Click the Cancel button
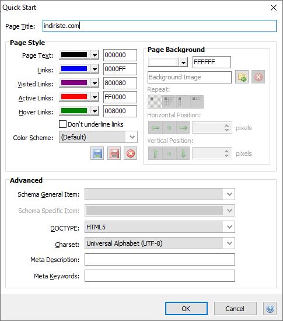 [235, 309]
